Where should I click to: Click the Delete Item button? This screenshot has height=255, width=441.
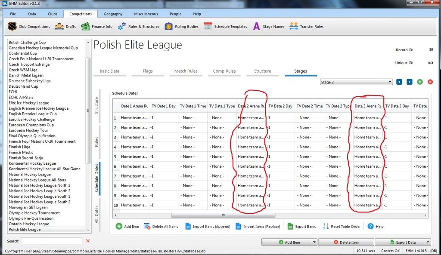[346, 242]
